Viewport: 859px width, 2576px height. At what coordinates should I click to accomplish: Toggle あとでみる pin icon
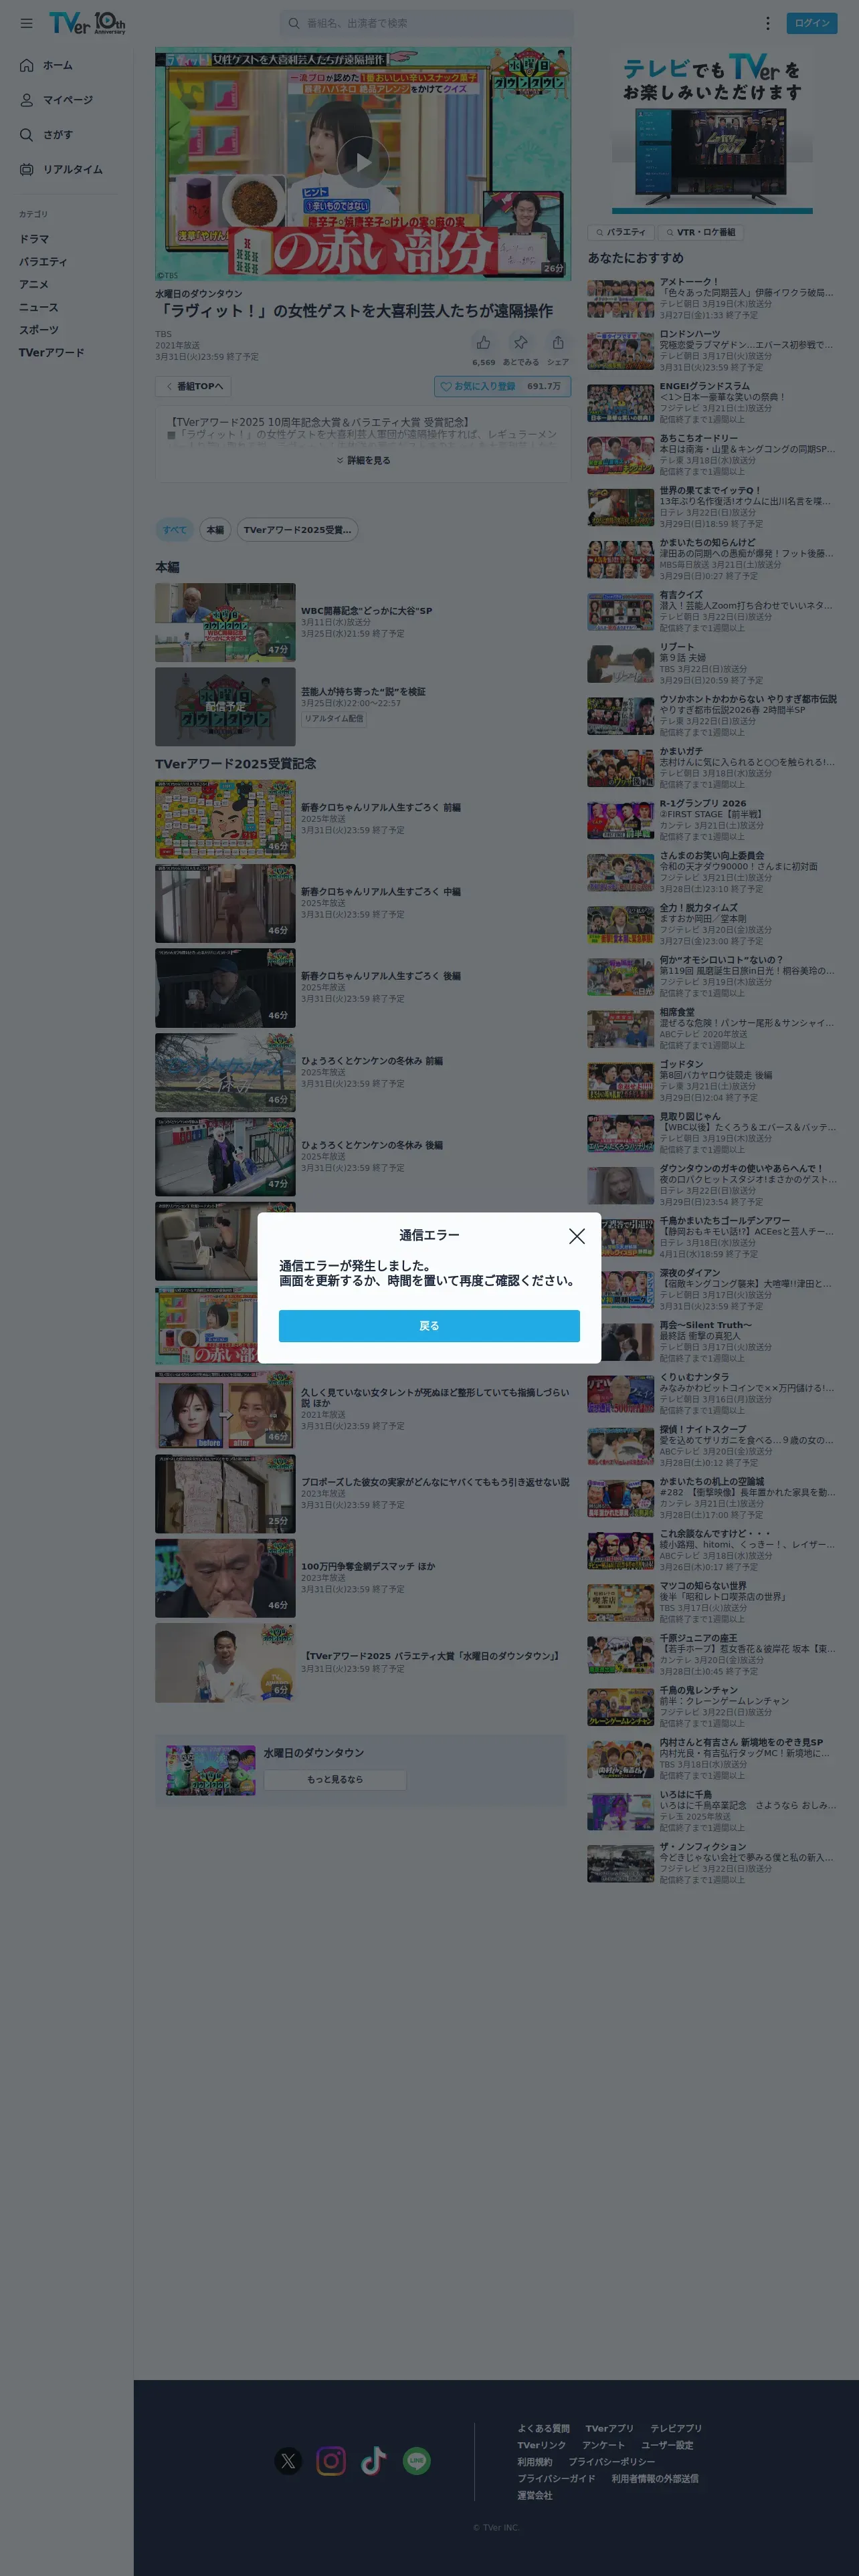pyautogui.click(x=521, y=343)
